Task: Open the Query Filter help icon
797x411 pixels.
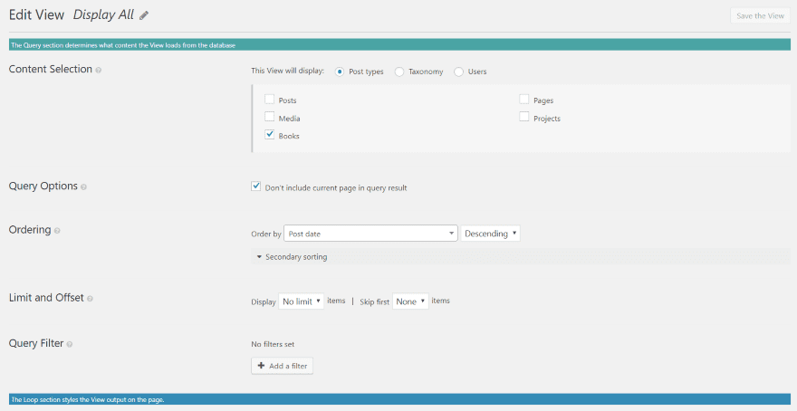Action: 70,344
